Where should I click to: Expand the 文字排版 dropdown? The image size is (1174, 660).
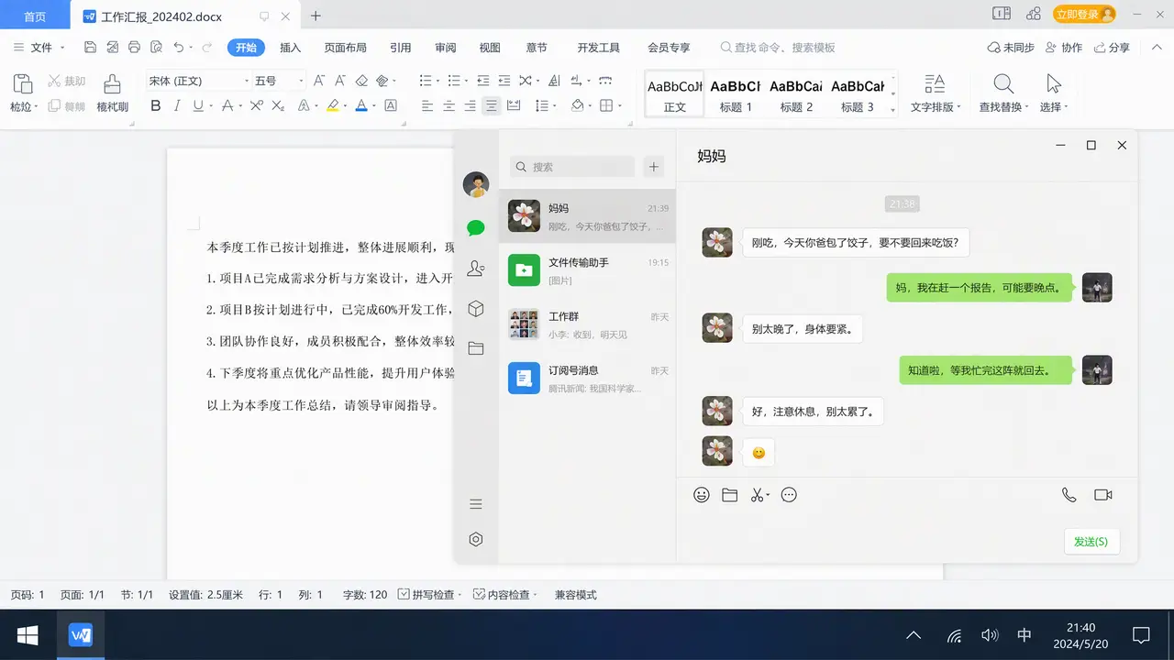[935, 107]
